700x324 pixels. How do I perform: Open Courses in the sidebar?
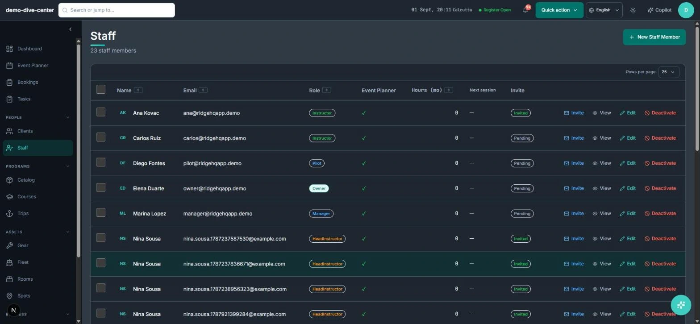(38, 197)
